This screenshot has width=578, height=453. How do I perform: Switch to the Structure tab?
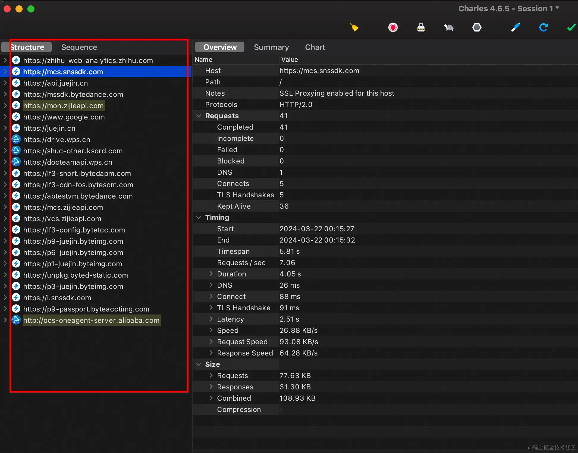pyautogui.click(x=27, y=47)
